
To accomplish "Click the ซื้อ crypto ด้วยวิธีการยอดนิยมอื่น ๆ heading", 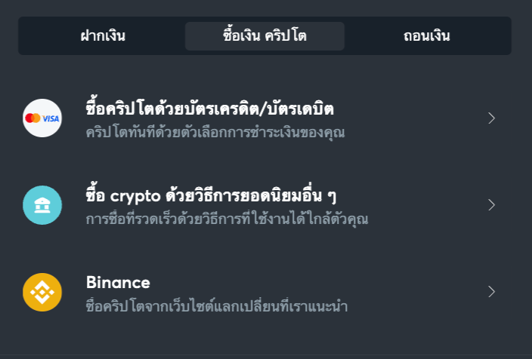I will point(212,196).
